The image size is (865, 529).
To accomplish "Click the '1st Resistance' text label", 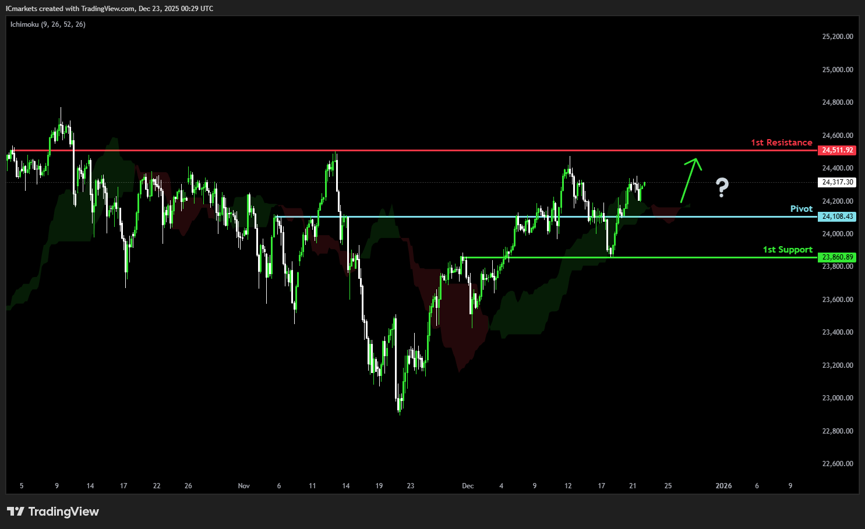I will click(x=781, y=143).
